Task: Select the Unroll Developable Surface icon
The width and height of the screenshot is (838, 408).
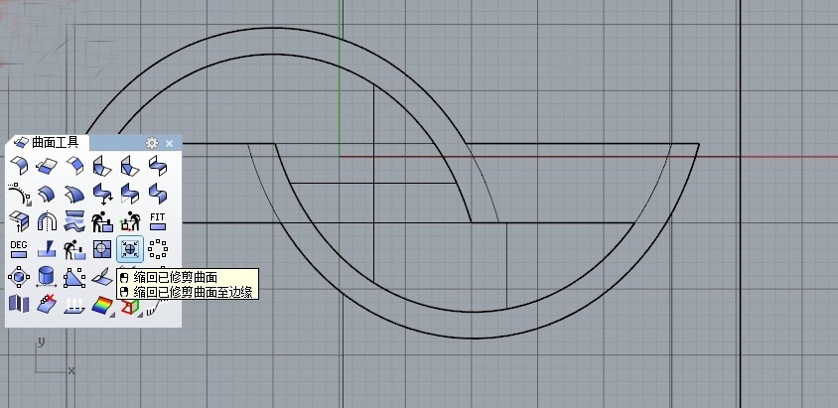Action: 19,305
